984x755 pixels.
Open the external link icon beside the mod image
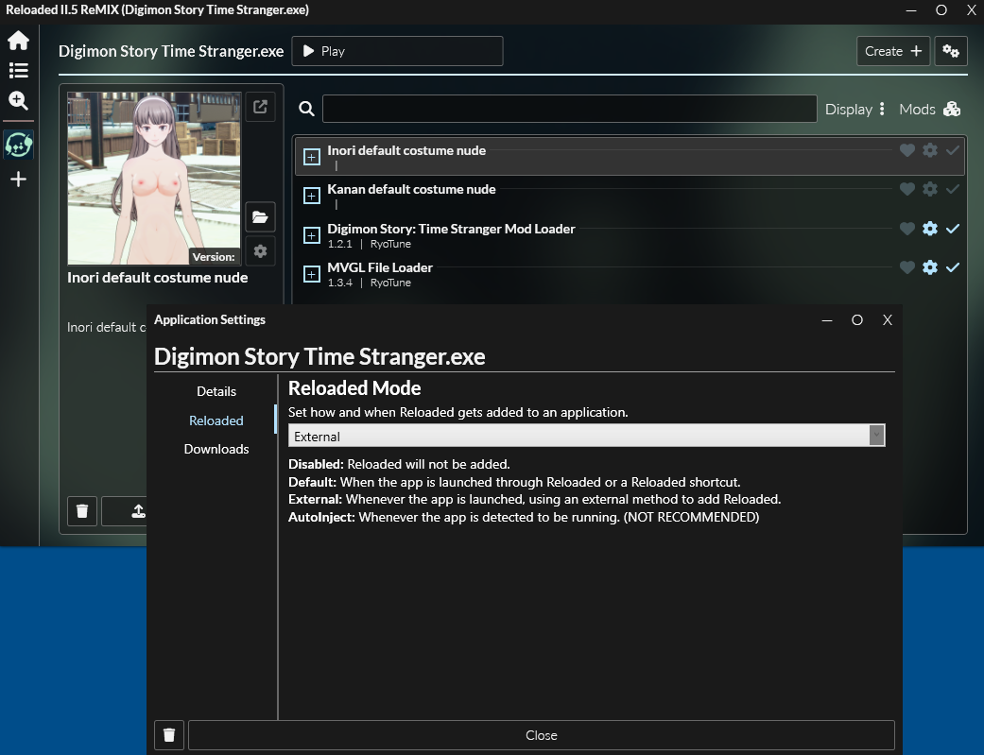[261, 107]
